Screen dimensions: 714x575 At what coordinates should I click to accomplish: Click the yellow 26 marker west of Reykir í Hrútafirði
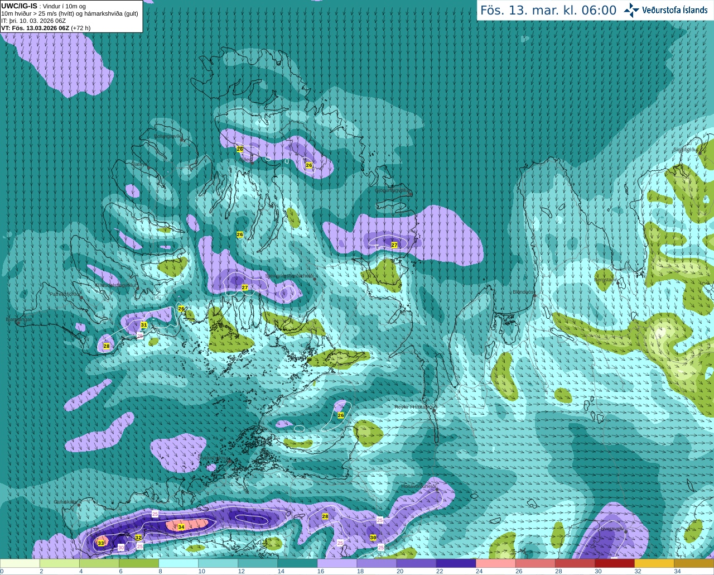(x=341, y=415)
